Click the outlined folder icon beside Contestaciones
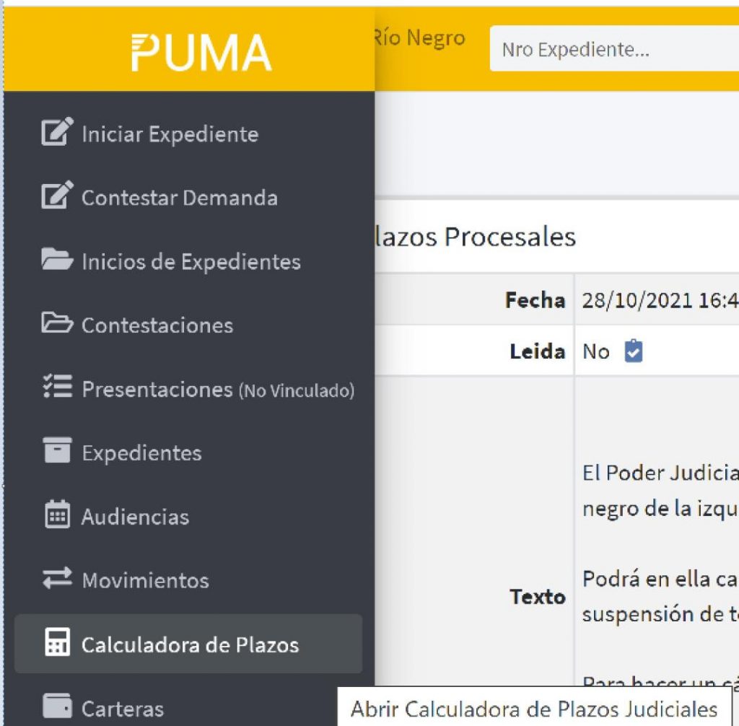The height and width of the screenshot is (726, 739). tap(57, 323)
